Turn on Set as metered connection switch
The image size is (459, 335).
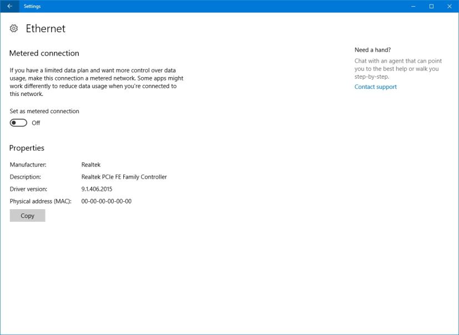pos(18,123)
